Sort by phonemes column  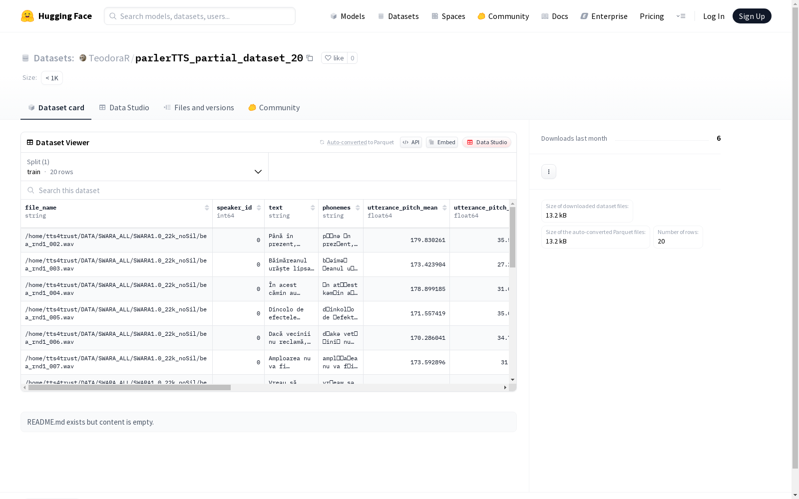pyautogui.click(x=358, y=208)
